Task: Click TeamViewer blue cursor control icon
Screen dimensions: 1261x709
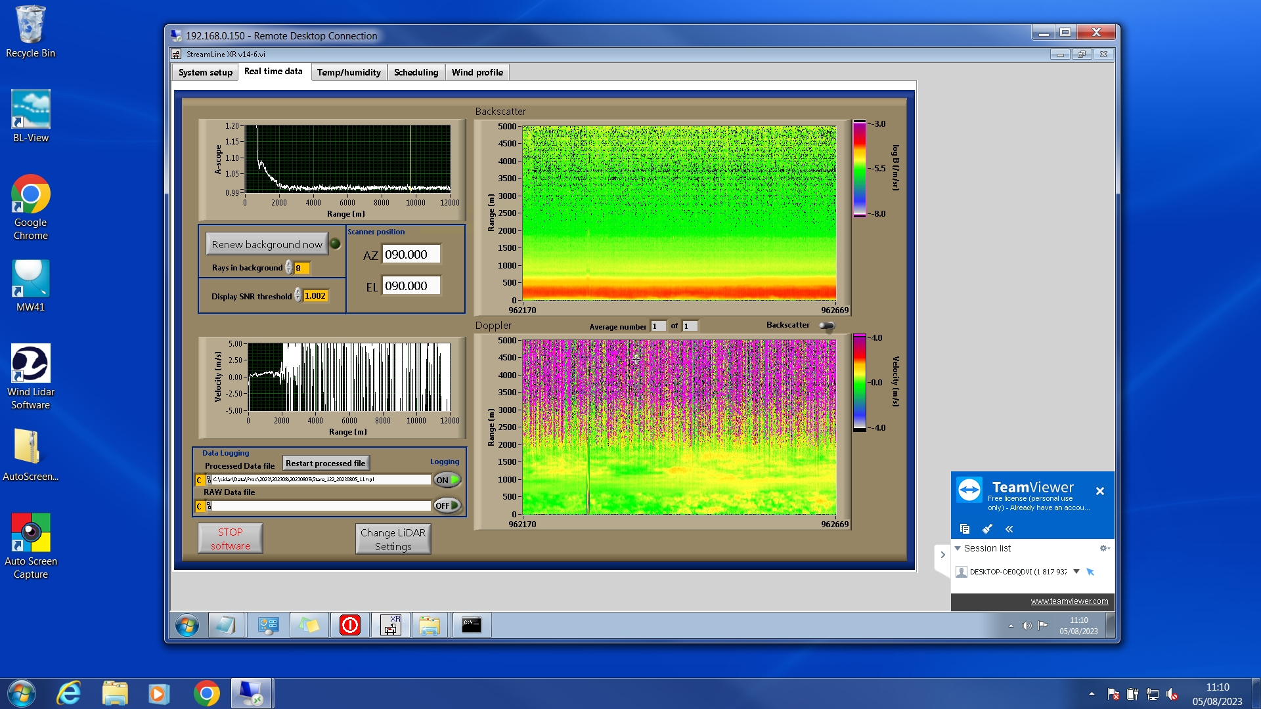Action: (1090, 572)
